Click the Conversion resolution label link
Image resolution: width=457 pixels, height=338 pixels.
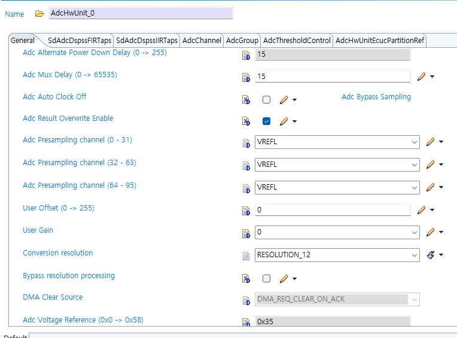coord(57,253)
